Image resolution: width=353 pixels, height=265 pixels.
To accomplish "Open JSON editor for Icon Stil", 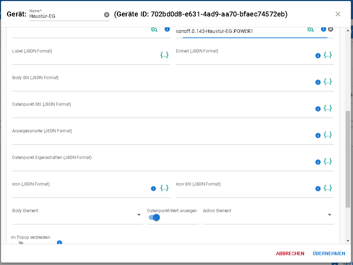I will [x=327, y=188].
